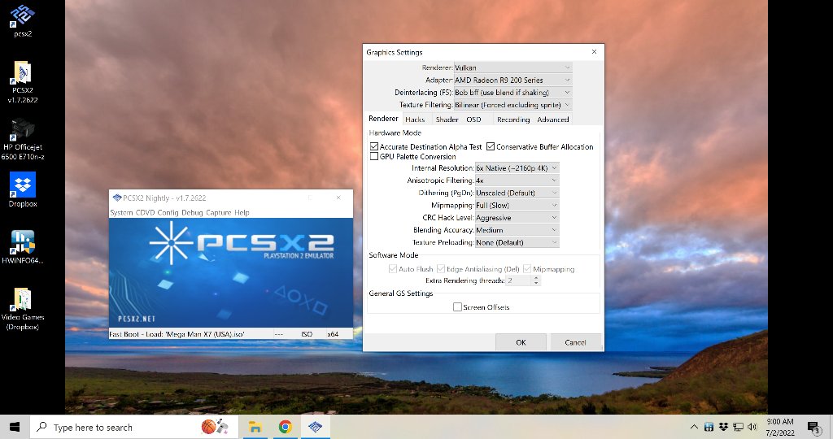Open File Explorer from the taskbar
Image resolution: width=833 pixels, height=439 pixels.
(x=255, y=427)
